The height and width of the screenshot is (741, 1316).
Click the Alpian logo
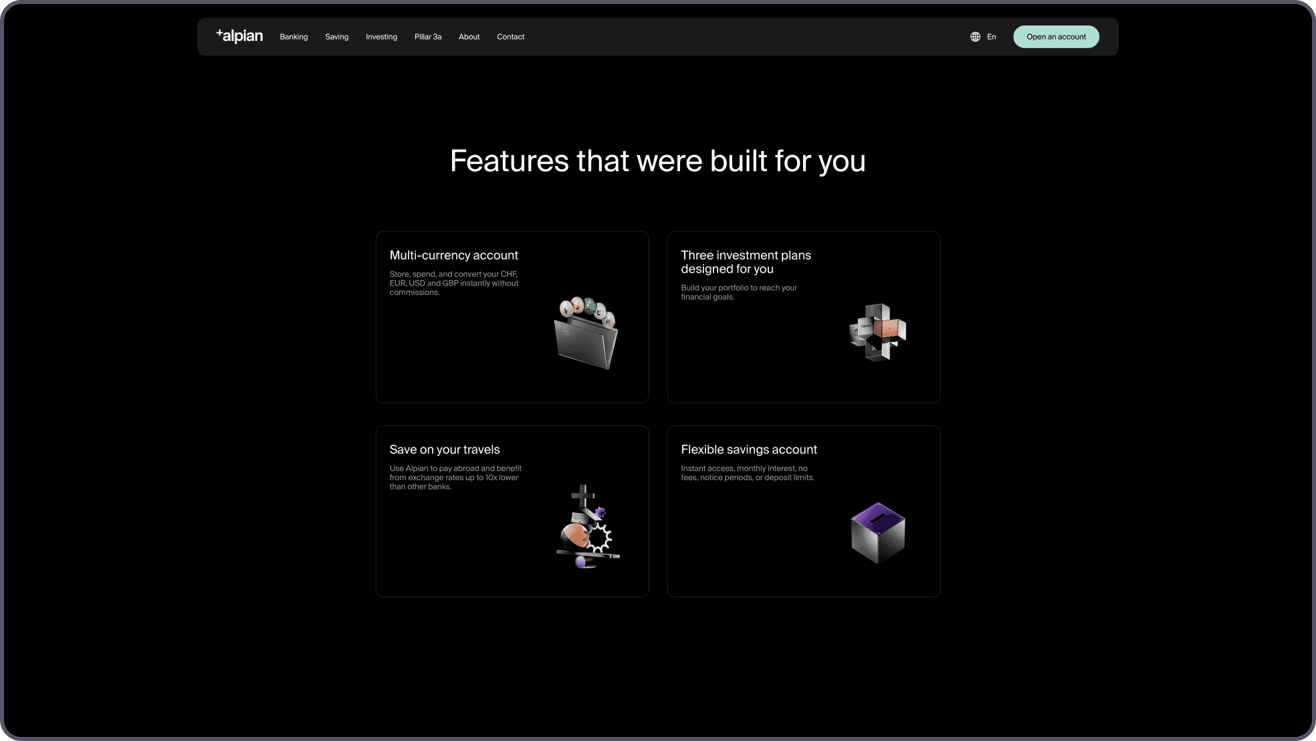coord(239,36)
